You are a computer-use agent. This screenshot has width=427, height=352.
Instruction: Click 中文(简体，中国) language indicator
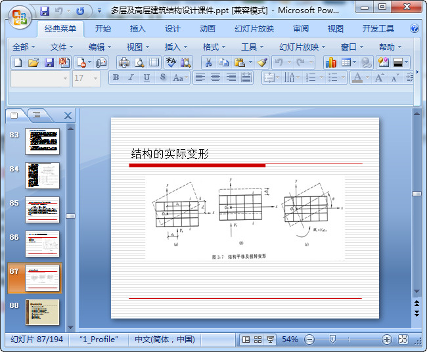point(165,340)
